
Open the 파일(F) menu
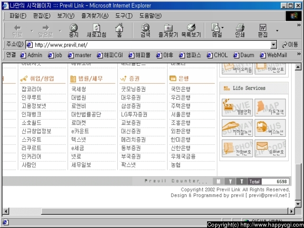click(18, 16)
